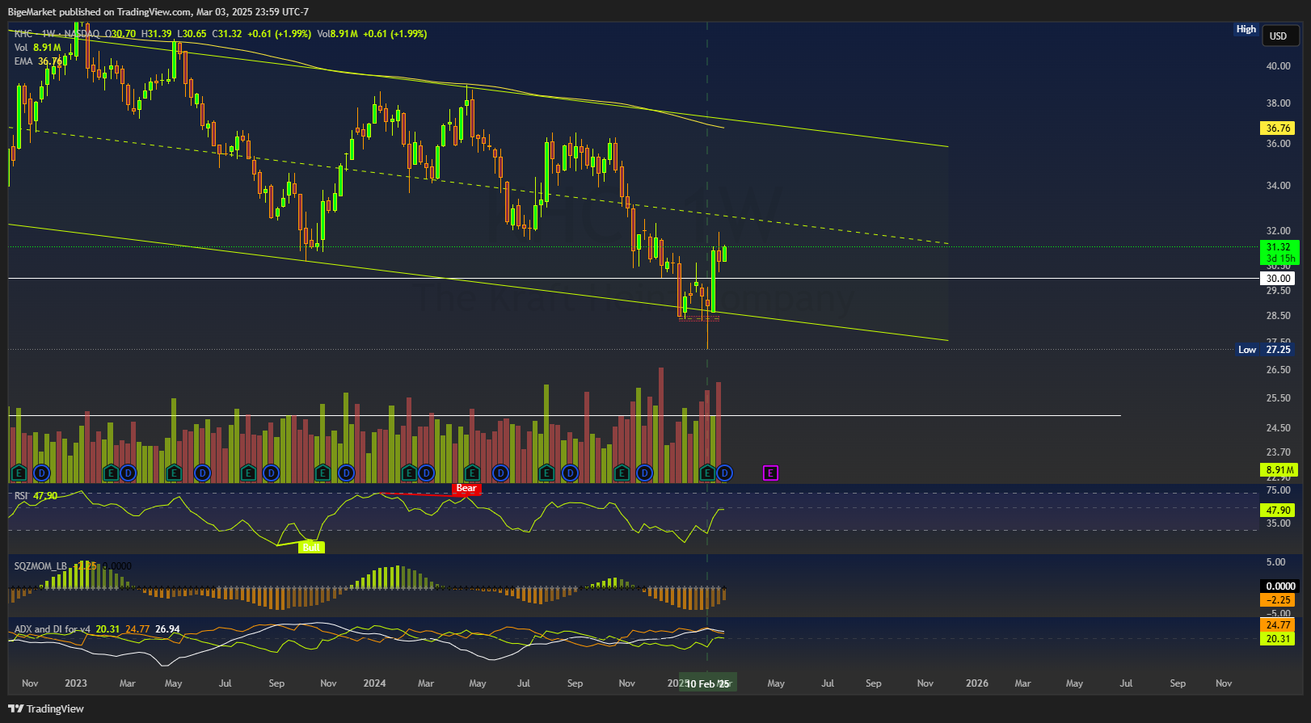Click the 8.91M volume axis label
Viewport: 1311px width, 723px height.
pyautogui.click(x=1279, y=470)
